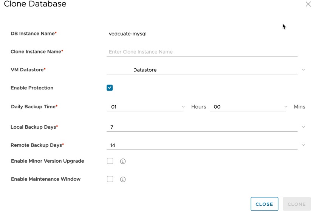Uncheck the Enable Protection checkbox
Image resolution: width=316 pixels, height=214 pixels.
(x=110, y=88)
